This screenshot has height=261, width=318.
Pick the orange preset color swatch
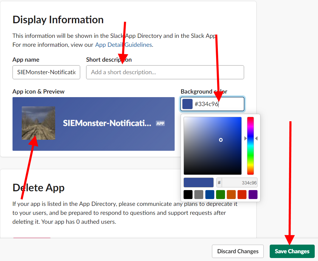coord(231,195)
